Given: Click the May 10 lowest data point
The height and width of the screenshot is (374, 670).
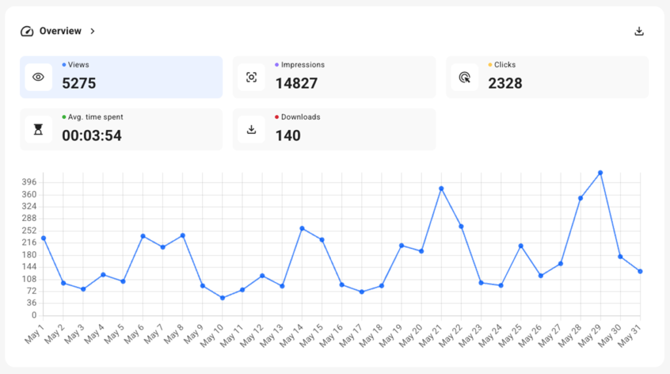Looking at the screenshot, I should (x=222, y=298).
